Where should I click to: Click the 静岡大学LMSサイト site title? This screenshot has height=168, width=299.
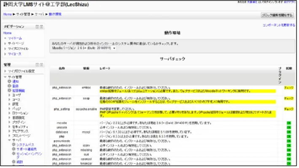(x=46, y=5)
